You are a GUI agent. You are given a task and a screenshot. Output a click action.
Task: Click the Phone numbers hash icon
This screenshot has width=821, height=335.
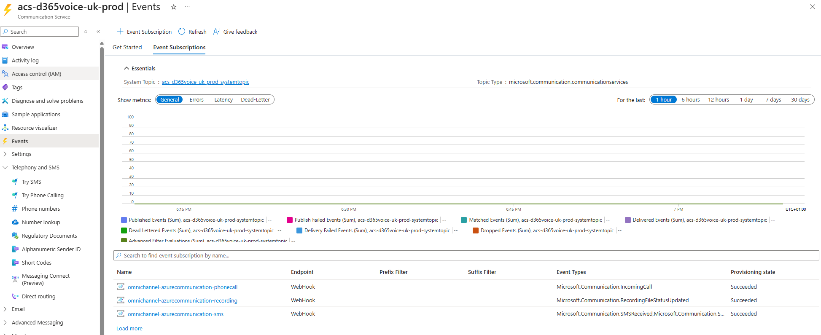(15, 209)
